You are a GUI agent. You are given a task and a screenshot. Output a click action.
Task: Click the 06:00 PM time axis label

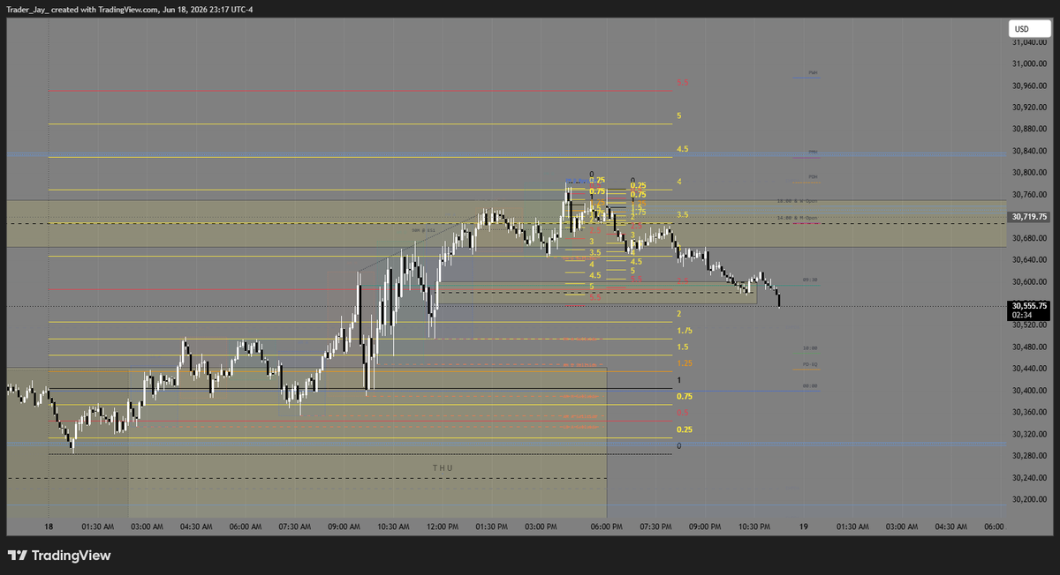click(x=606, y=526)
